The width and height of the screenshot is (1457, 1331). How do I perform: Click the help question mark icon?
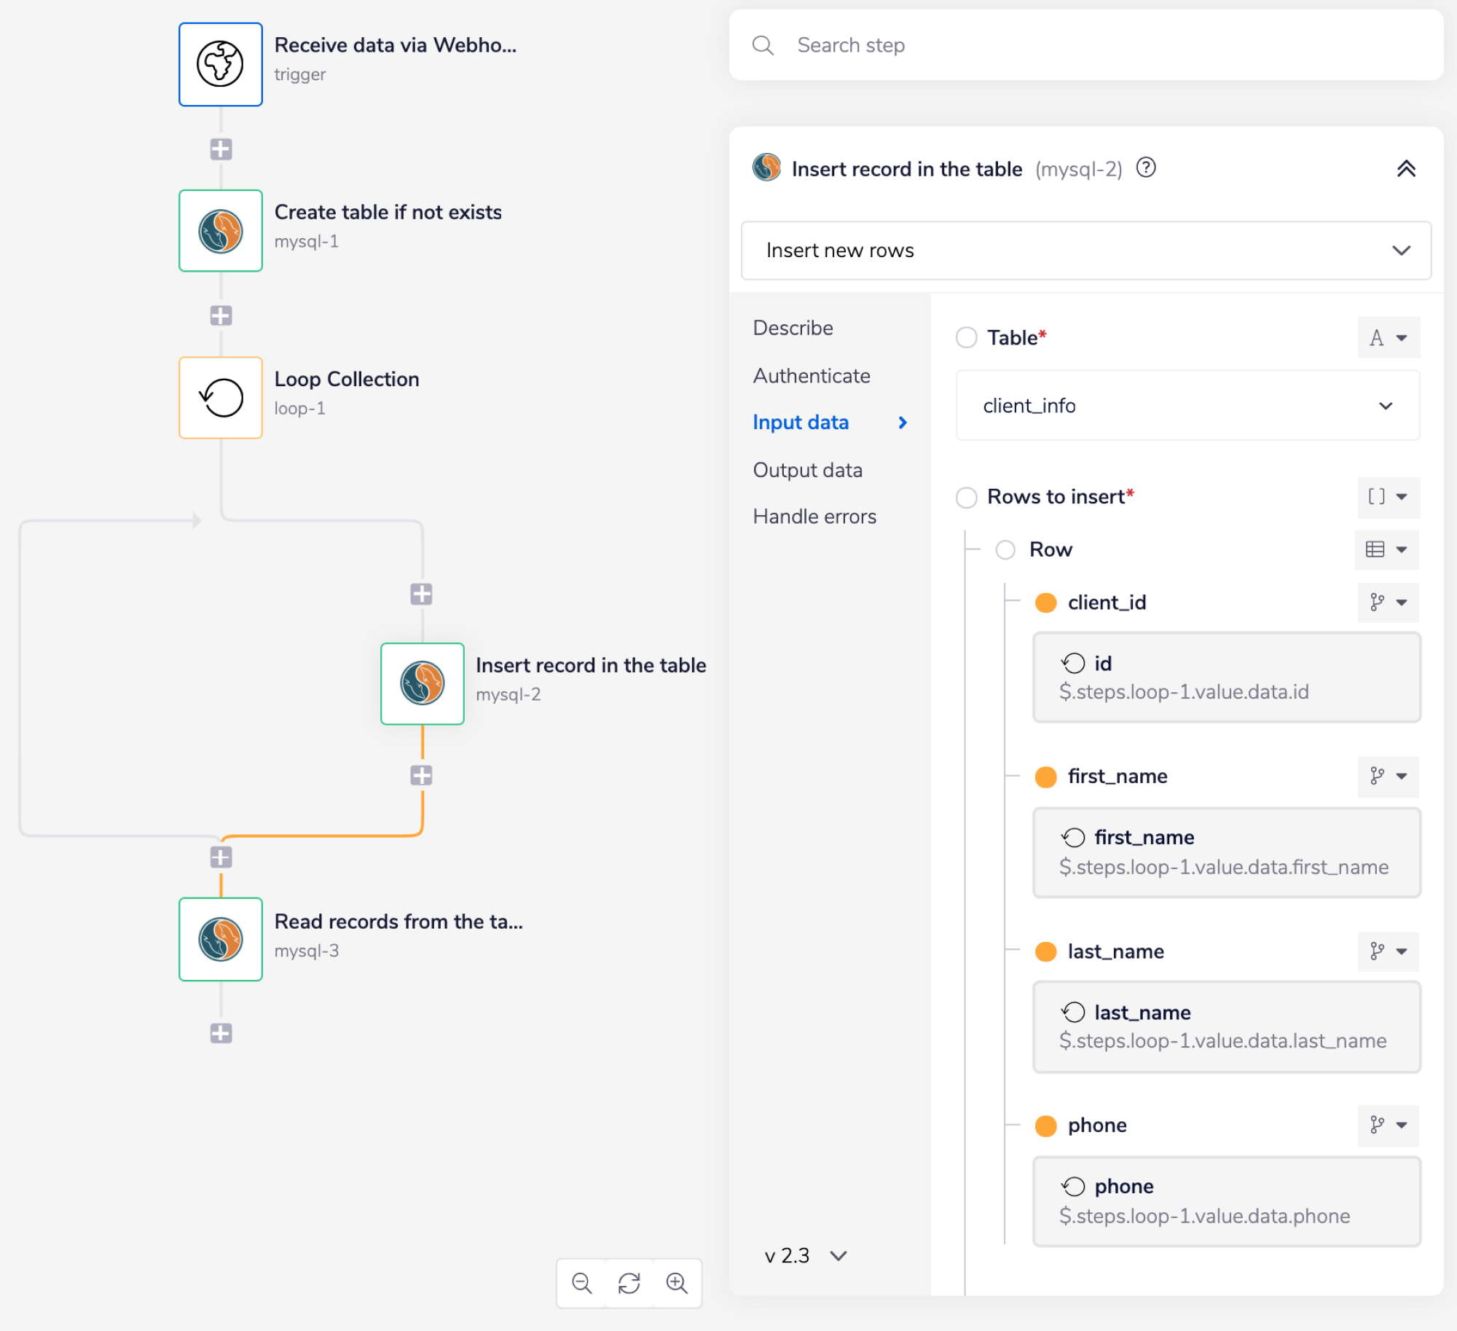coord(1146,168)
